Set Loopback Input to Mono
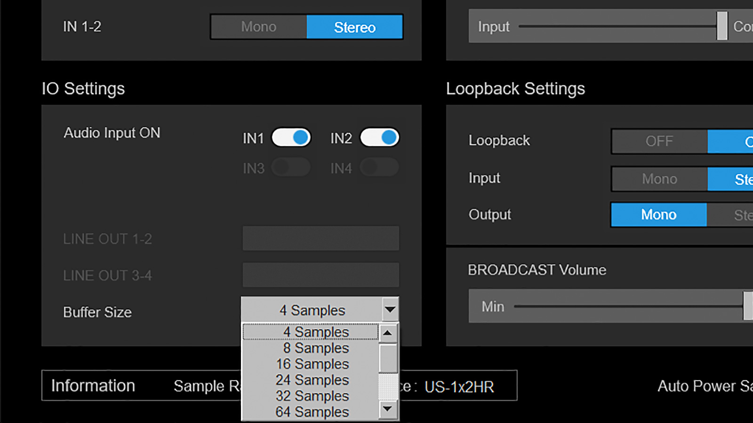The width and height of the screenshot is (753, 423). (659, 179)
